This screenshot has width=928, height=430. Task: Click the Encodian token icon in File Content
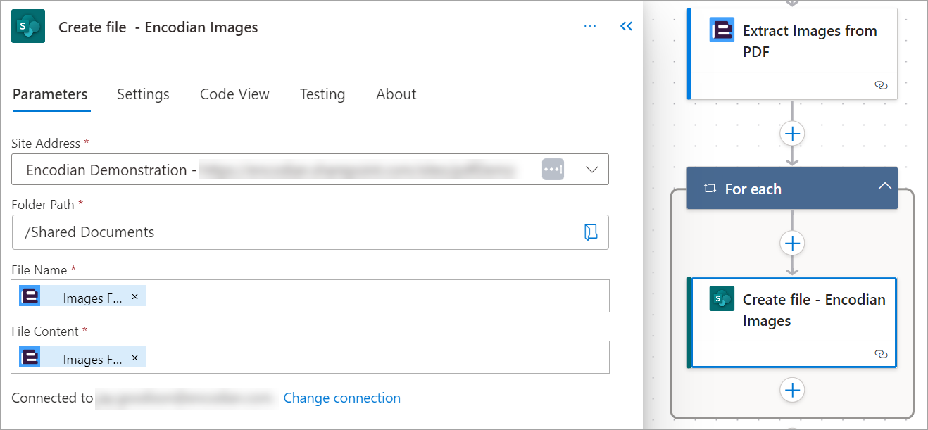pos(30,358)
